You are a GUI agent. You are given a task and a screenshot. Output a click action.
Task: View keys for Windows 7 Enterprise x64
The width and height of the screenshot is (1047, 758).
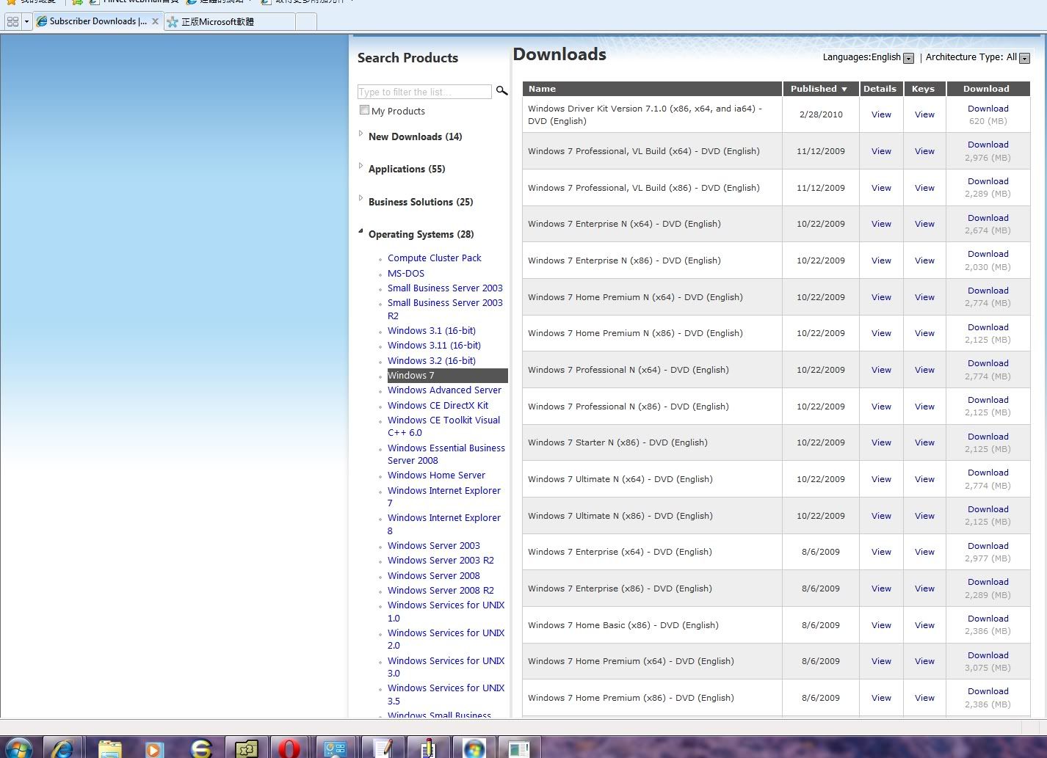click(924, 552)
